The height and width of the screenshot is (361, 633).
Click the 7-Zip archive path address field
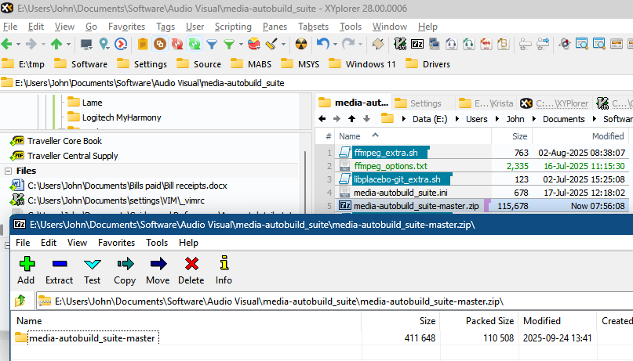click(x=335, y=301)
